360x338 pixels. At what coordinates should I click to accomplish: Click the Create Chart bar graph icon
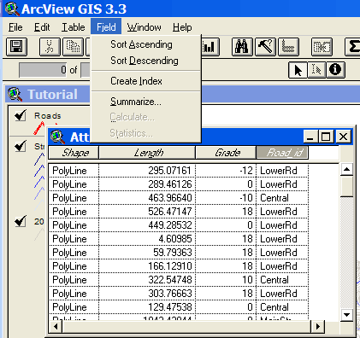[210, 47]
